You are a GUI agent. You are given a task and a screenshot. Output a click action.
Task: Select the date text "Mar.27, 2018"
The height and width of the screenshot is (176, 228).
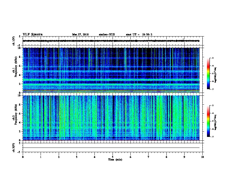pyautogui.click(x=80, y=35)
